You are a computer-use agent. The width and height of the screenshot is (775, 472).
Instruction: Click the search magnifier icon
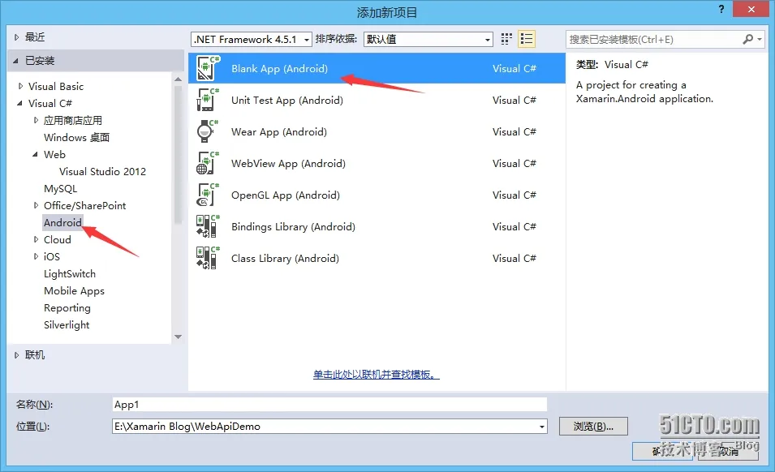(x=748, y=39)
